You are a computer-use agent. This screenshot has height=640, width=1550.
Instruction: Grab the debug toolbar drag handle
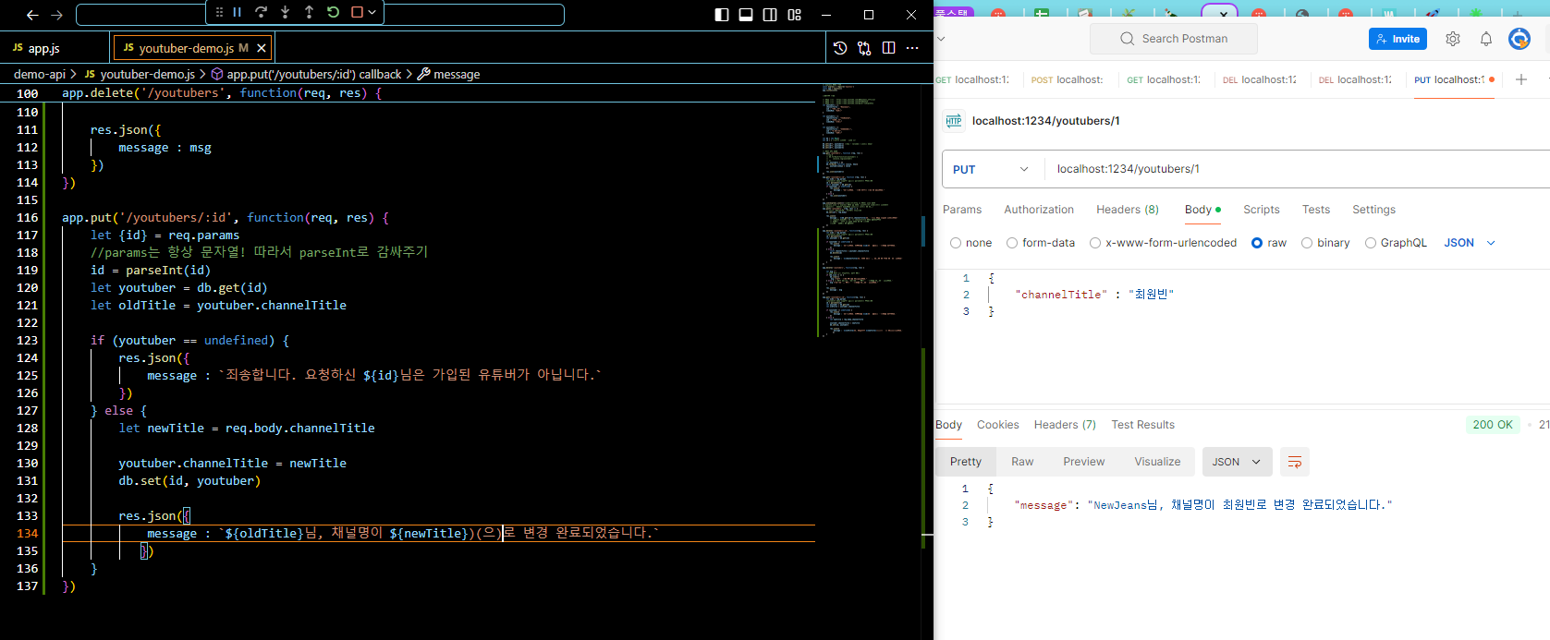pyautogui.click(x=219, y=12)
